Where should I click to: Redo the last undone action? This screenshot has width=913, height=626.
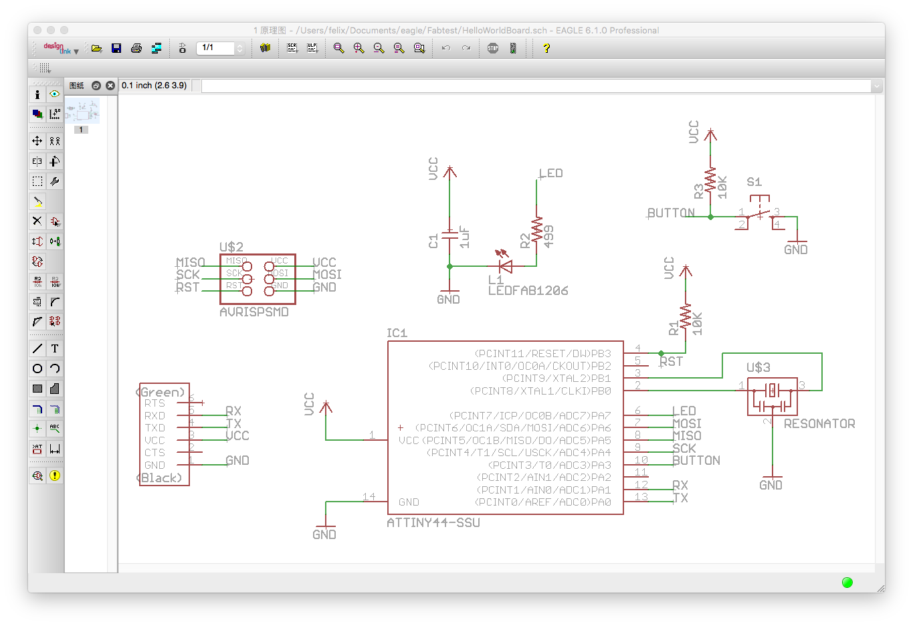466,48
